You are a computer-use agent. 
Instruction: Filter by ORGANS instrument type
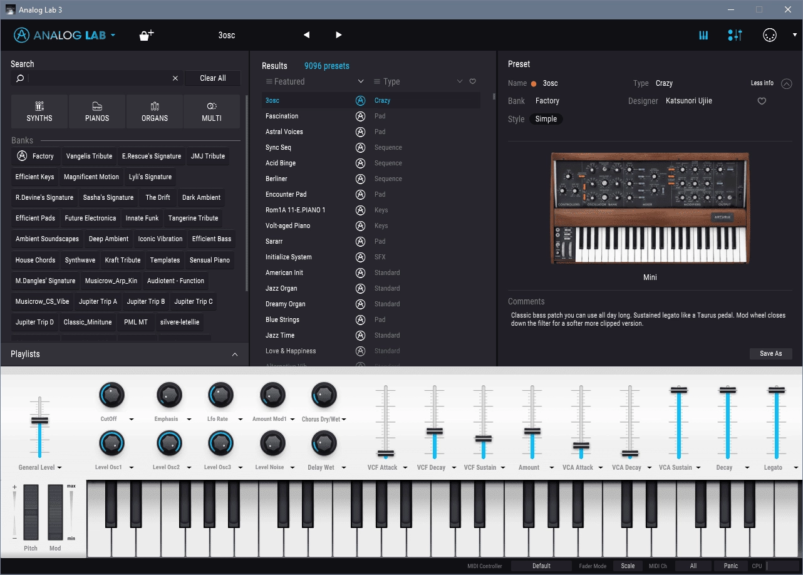pyautogui.click(x=155, y=111)
